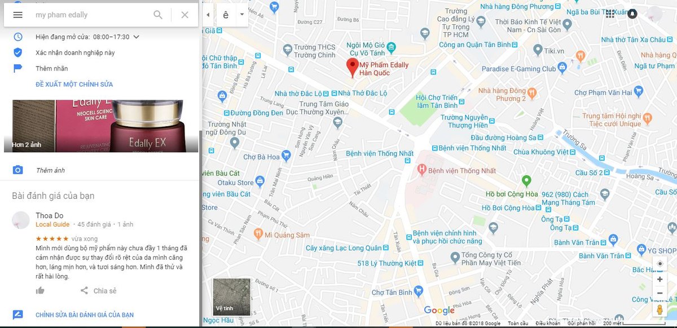Collapse the side panel with arrow
This screenshot has height=328, width=677.
coord(208,15)
